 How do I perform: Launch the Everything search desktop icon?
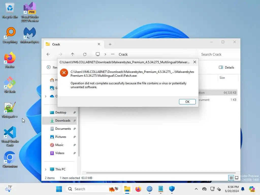click(10, 35)
